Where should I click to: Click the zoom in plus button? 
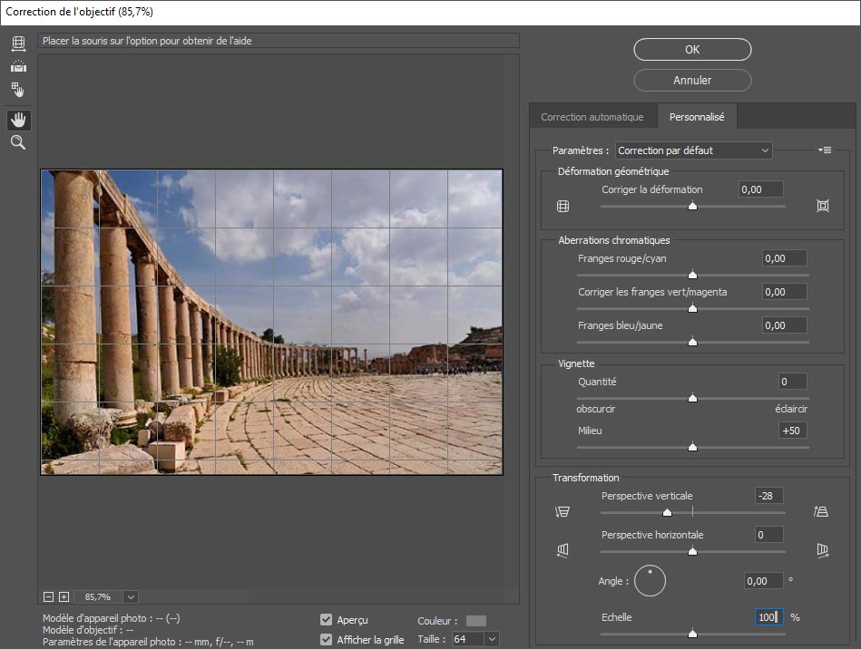(64, 596)
